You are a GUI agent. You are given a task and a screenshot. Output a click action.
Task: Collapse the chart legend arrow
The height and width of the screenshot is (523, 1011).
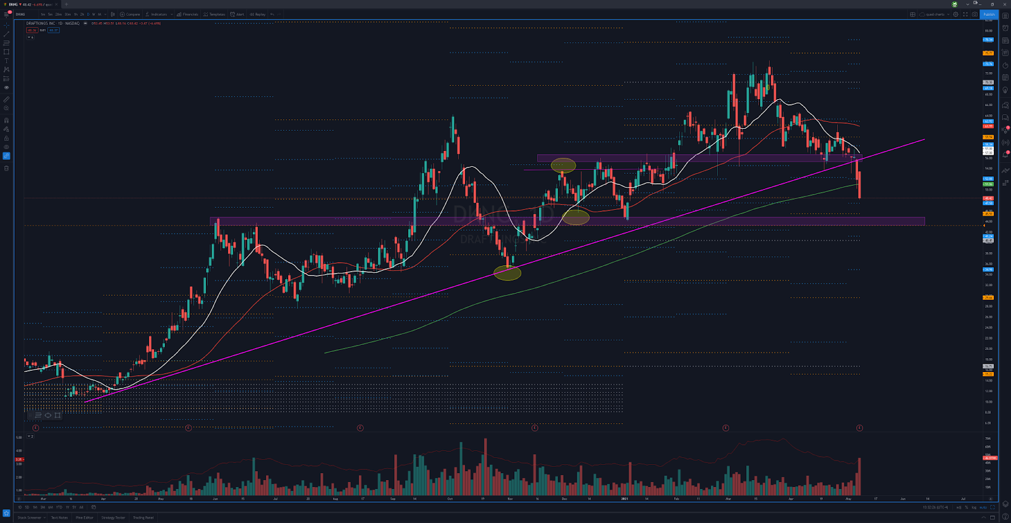point(29,37)
